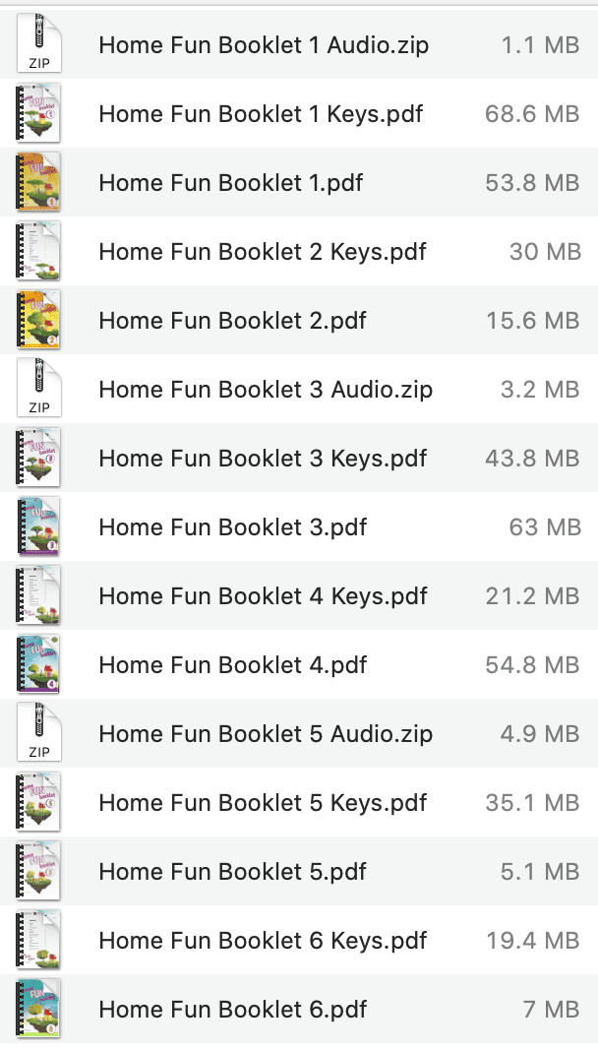Image resolution: width=598 pixels, height=1051 pixels.
Task: Select the Home Fun Booklet 6 Keys PDF icon
Action: 38,940
